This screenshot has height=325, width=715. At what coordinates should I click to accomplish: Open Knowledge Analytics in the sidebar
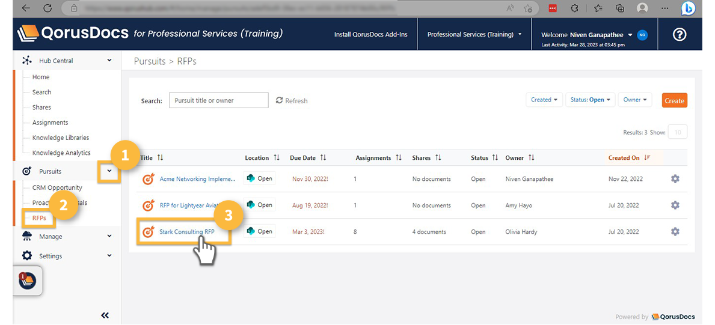(61, 153)
